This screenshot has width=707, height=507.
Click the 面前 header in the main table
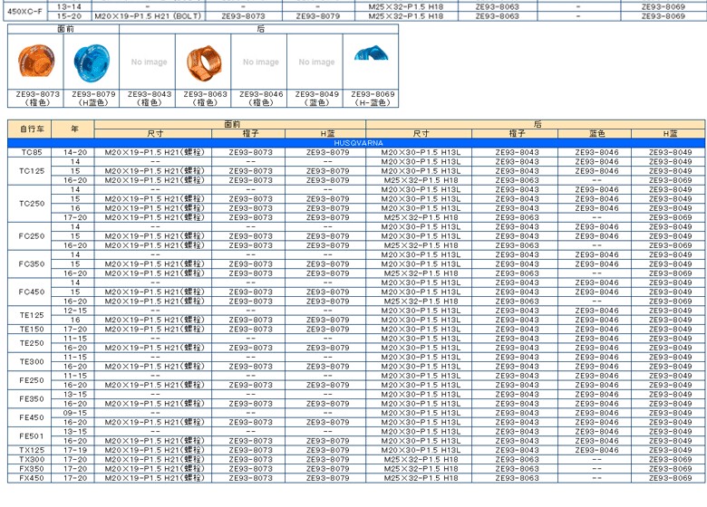click(x=232, y=124)
